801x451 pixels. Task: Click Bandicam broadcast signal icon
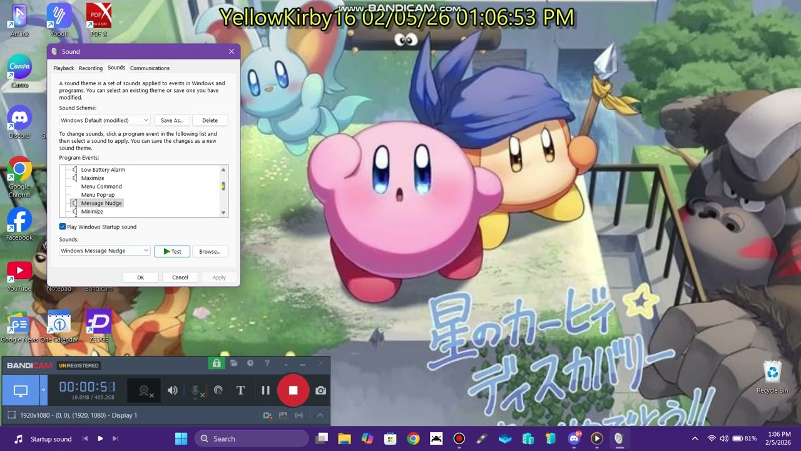[298, 415]
